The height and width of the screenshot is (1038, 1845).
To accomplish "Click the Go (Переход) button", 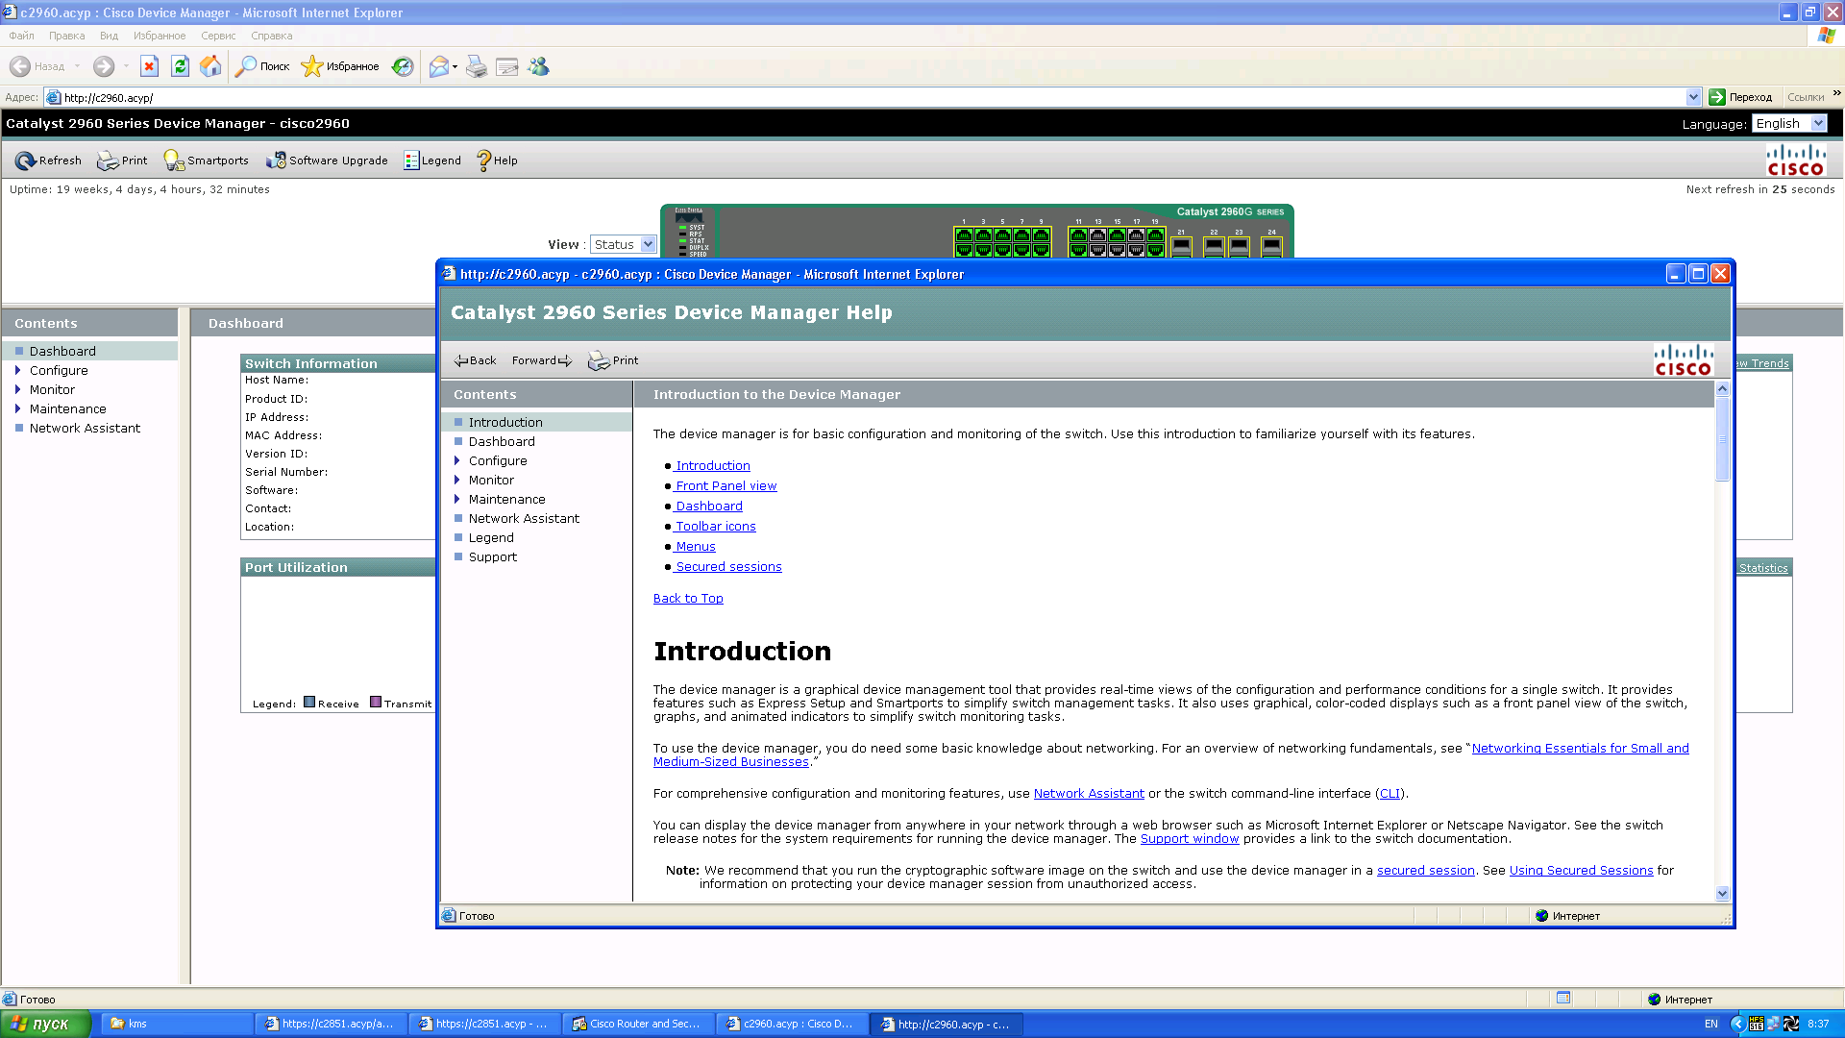I will 1740,97.
